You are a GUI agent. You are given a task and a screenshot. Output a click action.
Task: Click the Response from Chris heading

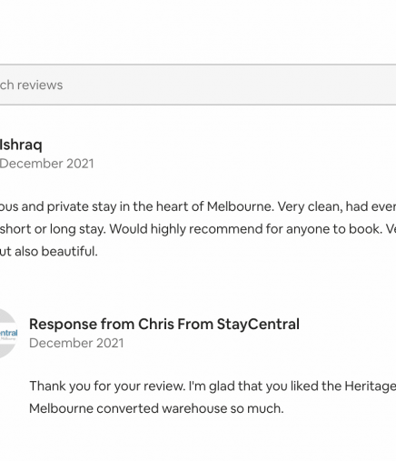164,324
